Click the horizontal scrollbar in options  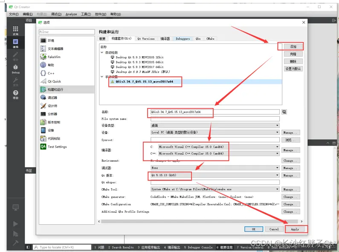click(x=200, y=221)
